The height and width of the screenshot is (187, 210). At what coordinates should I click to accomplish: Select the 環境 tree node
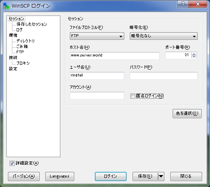pyautogui.click(x=13, y=35)
